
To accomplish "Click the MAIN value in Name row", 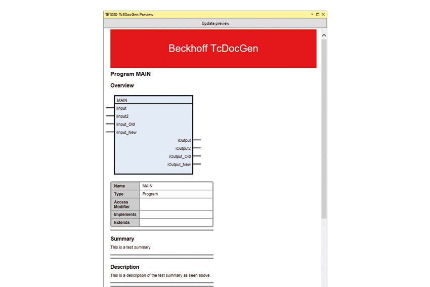I will pyautogui.click(x=147, y=186).
